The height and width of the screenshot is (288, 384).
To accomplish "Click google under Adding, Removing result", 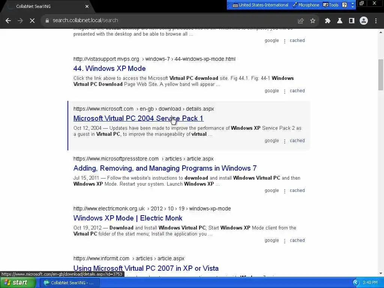I will click(x=271, y=190).
